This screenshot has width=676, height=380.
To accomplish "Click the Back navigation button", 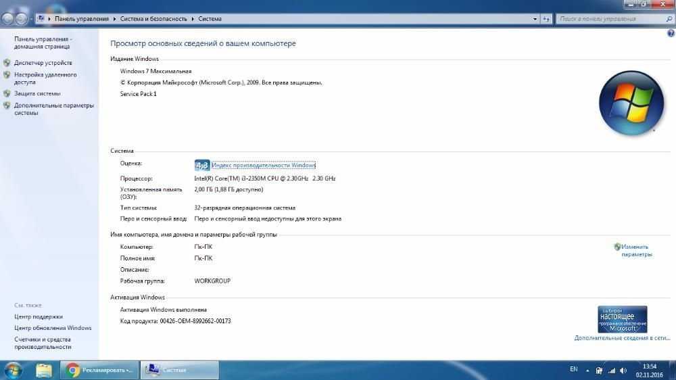I will pos(7,18).
